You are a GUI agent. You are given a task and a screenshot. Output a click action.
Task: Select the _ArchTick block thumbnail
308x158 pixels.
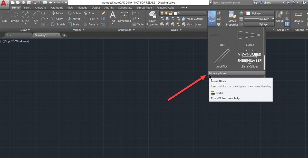(x=222, y=58)
